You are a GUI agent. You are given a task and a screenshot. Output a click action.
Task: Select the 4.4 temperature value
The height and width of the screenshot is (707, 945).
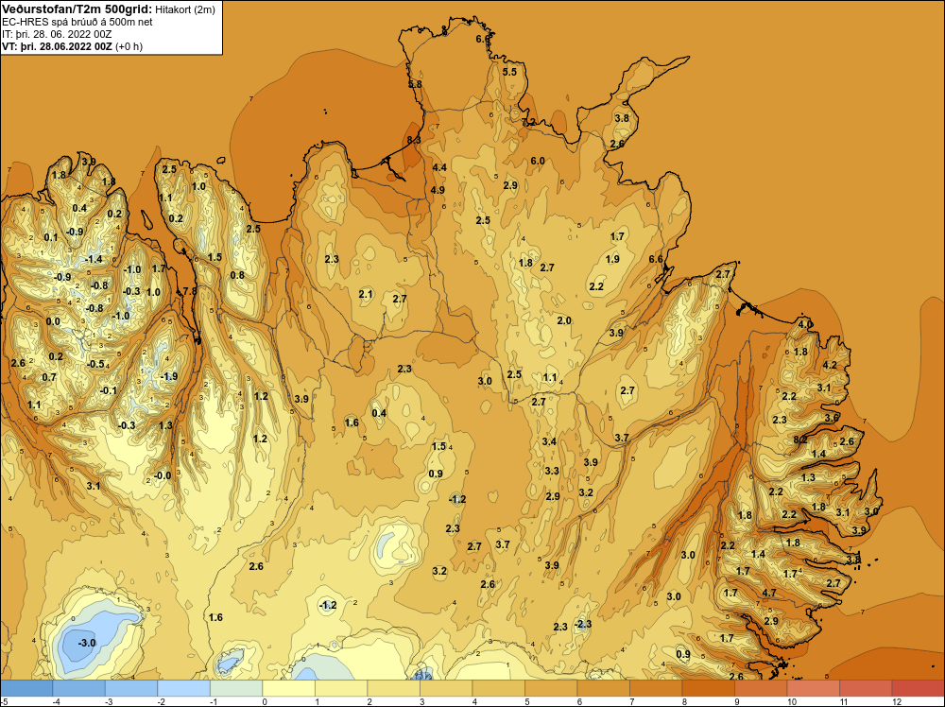(x=439, y=167)
